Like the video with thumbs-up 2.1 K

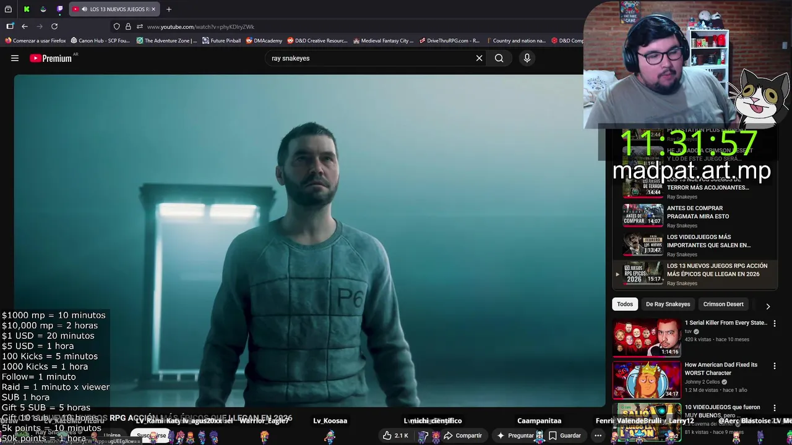[x=395, y=436]
